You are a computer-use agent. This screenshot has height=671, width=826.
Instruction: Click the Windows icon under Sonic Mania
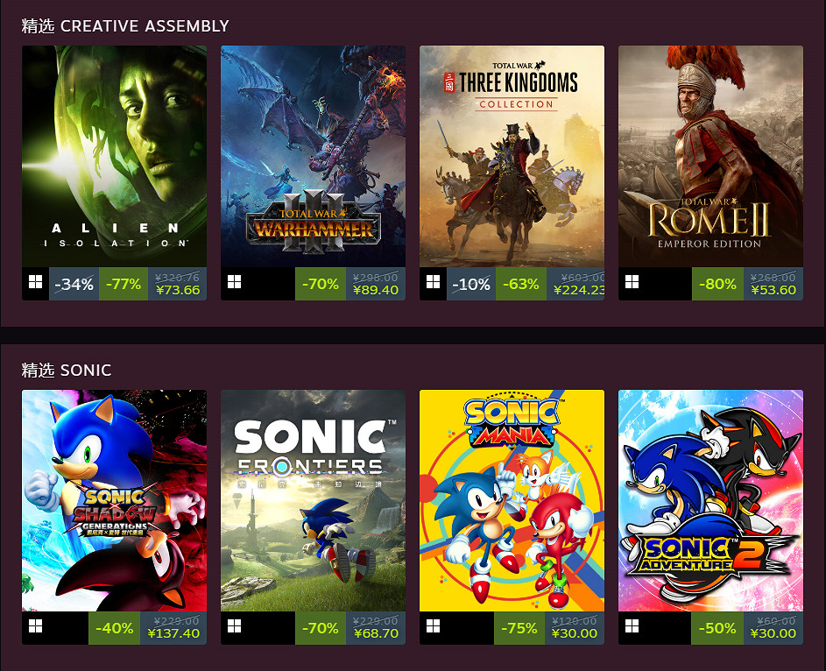click(x=433, y=626)
